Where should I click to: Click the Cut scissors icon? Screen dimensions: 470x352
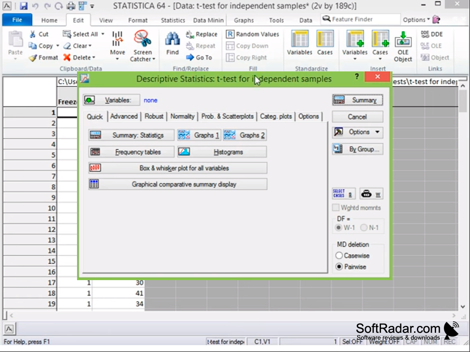(33, 34)
